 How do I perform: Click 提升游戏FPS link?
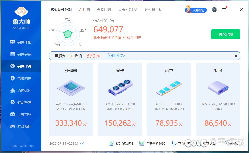[x=124, y=144]
